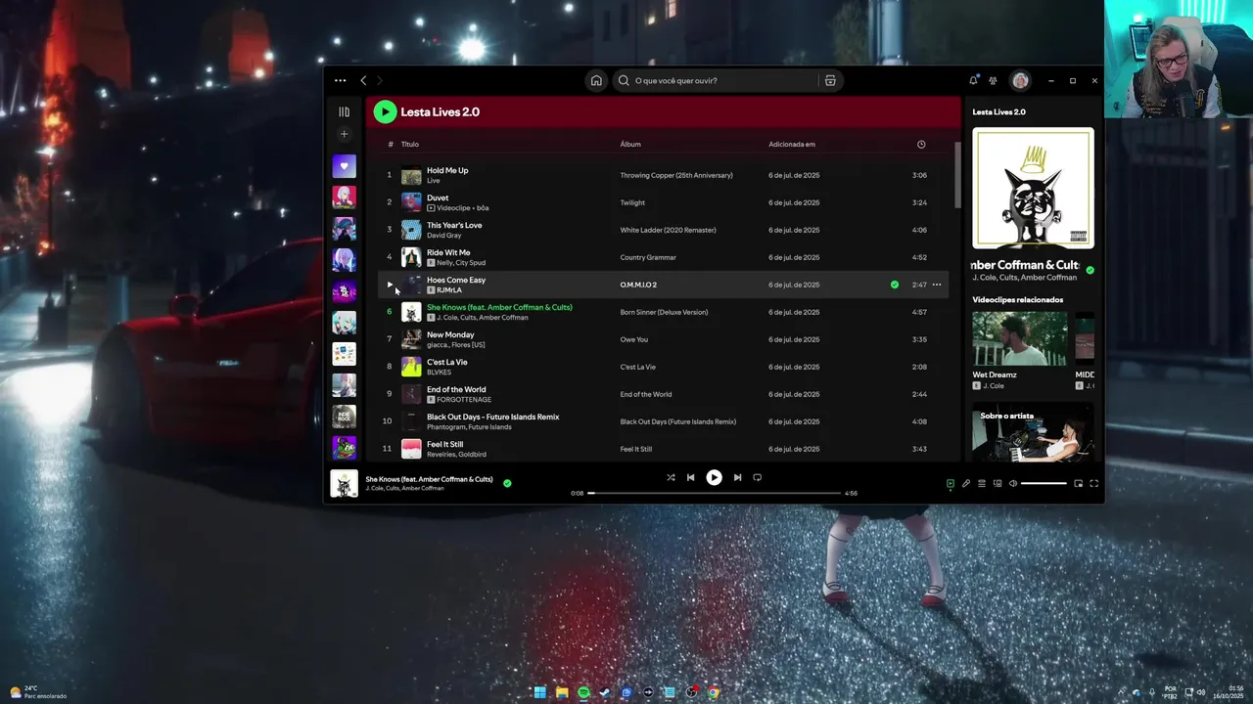Open File Explorer from taskbar
The width and height of the screenshot is (1253, 704).
click(562, 692)
